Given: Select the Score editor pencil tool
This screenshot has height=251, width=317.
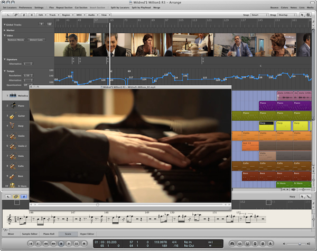Looking at the screenshot, I should (309, 196).
